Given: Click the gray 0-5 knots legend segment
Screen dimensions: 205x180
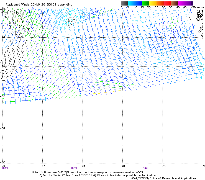Looking at the screenshot, I should click(x=124, y=3).
